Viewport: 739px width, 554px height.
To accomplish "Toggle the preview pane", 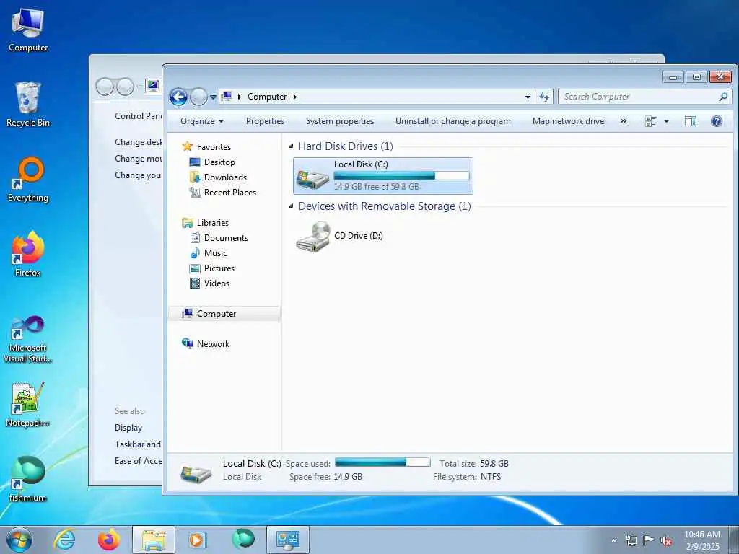I will pos(691,121).
